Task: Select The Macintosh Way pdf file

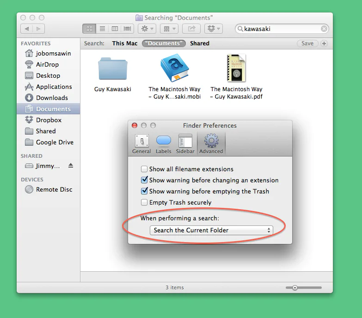Action: tap(236, 77)
